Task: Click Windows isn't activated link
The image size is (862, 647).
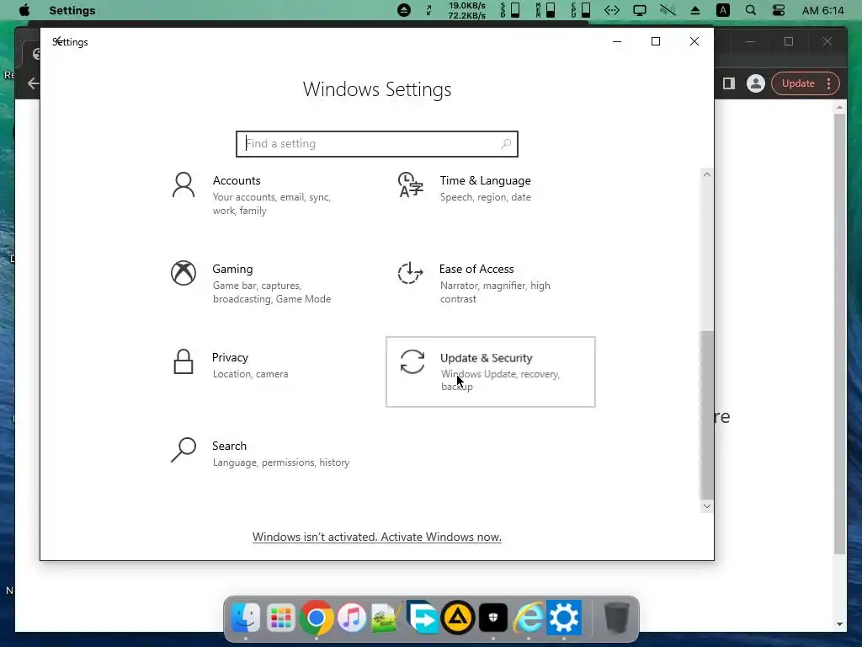Action: pos(376,537)
